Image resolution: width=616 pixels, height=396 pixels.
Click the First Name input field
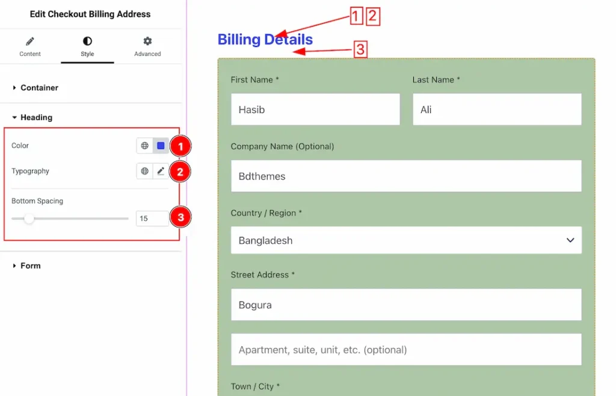[x=315, y=110]
